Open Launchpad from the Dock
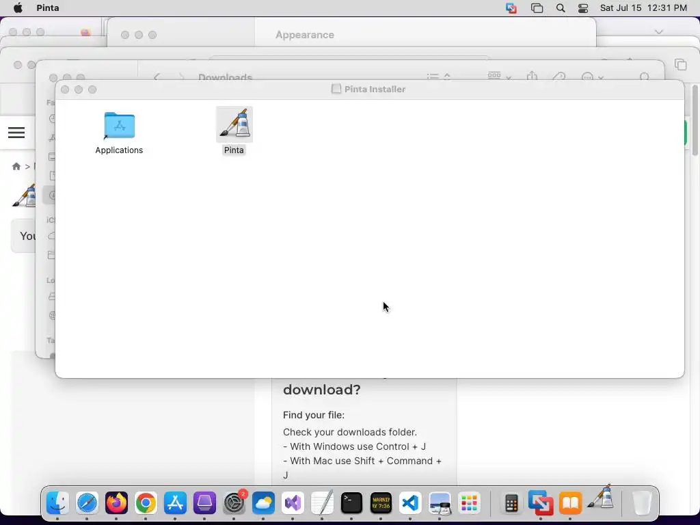The width and height of the screenshot is (700, 525). (x=469, y=503)
